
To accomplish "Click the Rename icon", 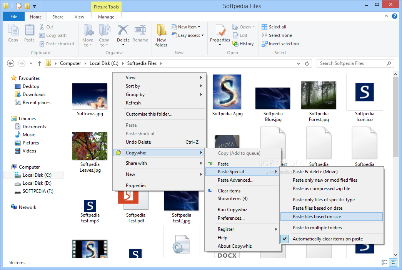I will [140, 30].
